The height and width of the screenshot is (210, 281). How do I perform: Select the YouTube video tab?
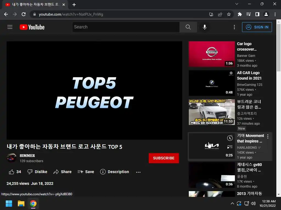click(x=35, y=4)
